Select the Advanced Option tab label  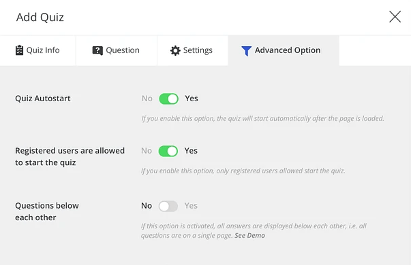click(288, 50)
